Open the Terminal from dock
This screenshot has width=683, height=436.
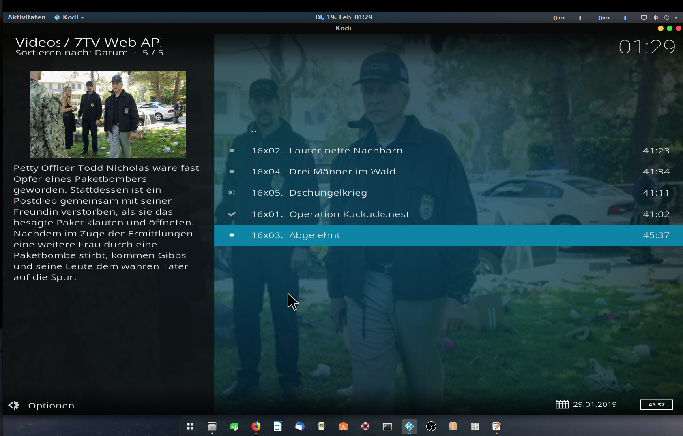(x=387, y=426)
